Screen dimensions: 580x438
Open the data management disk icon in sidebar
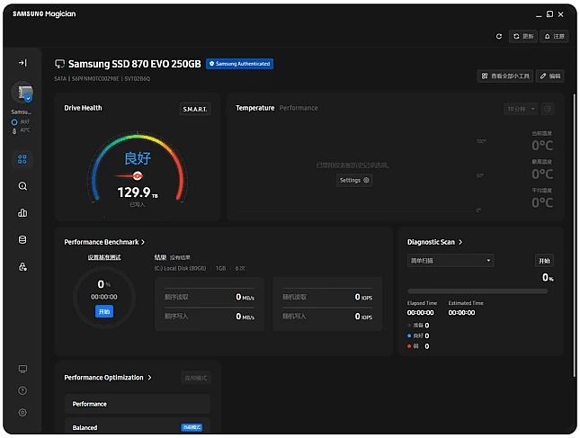(x=22, y=240)
